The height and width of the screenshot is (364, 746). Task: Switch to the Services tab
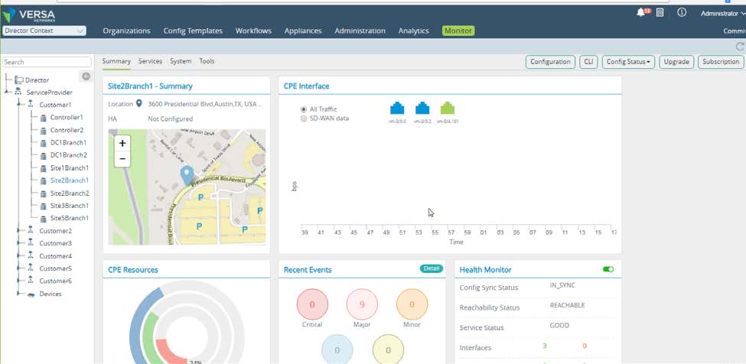150,61
